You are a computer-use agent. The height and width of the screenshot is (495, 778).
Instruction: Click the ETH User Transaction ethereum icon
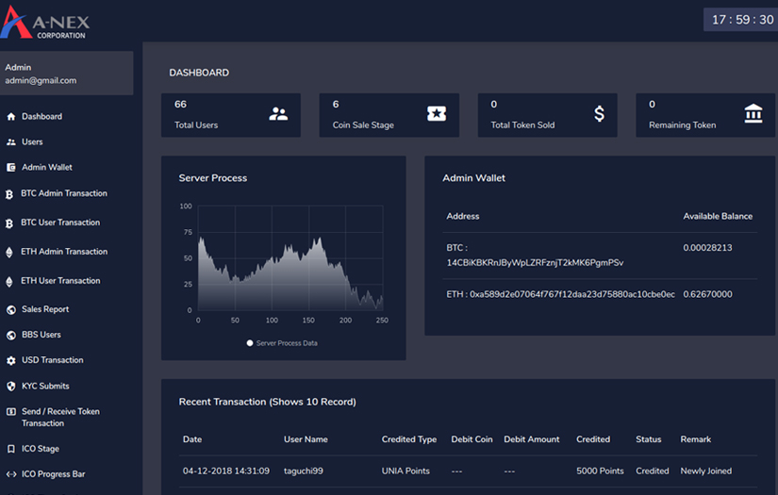pos(8,282)
